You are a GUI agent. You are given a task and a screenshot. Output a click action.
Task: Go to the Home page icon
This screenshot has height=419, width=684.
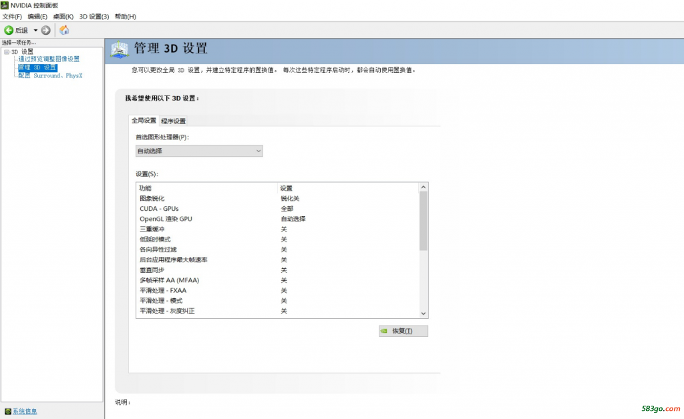[x=64, y=30]
